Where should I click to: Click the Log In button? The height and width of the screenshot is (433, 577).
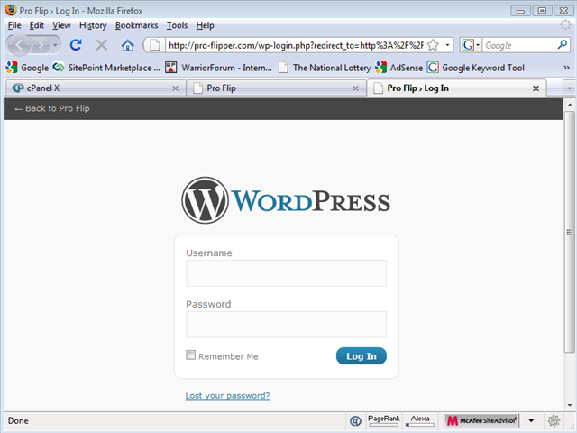(x=361, y=356)
